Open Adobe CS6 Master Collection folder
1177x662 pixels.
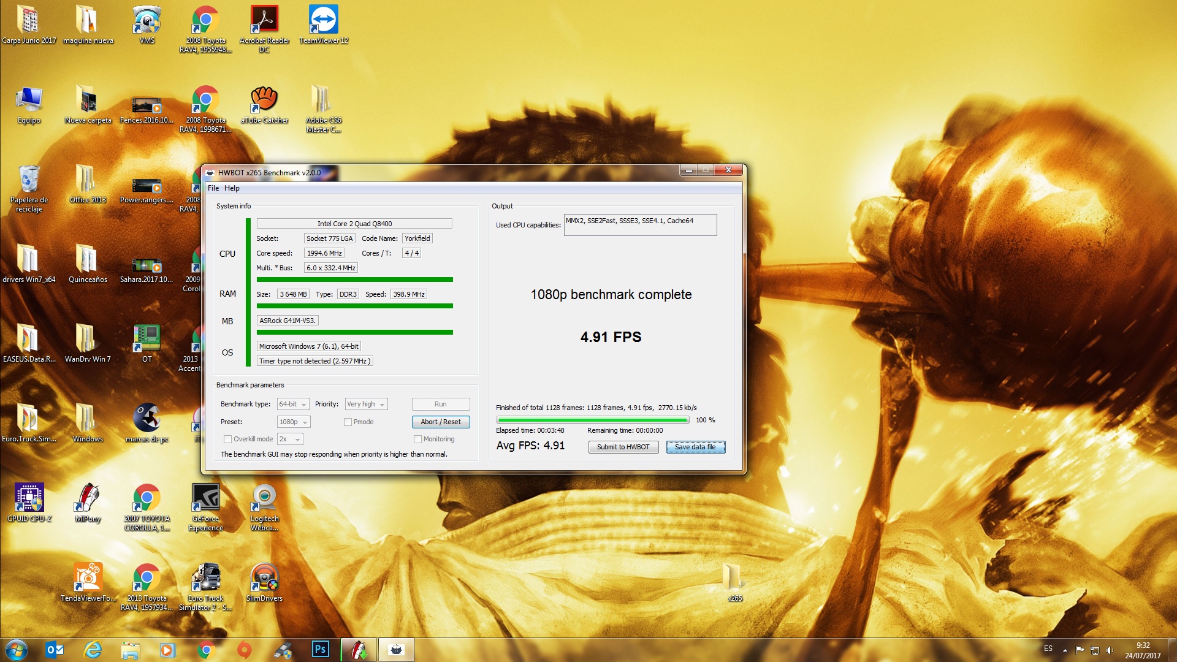click(x=323, y=109)
